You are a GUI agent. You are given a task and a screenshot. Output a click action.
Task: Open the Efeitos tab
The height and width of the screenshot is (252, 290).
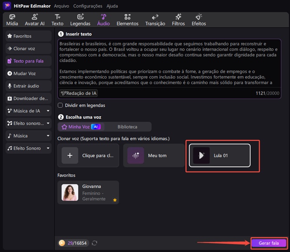click(x=199, y=20)
